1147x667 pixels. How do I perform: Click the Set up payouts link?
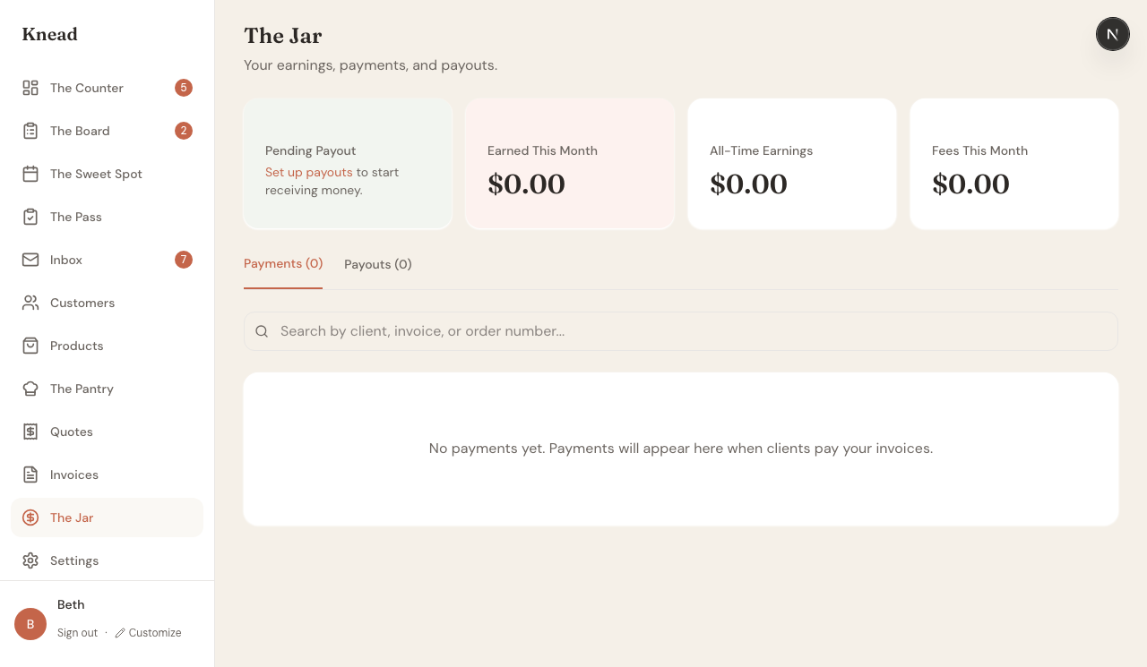pos(308,172)
